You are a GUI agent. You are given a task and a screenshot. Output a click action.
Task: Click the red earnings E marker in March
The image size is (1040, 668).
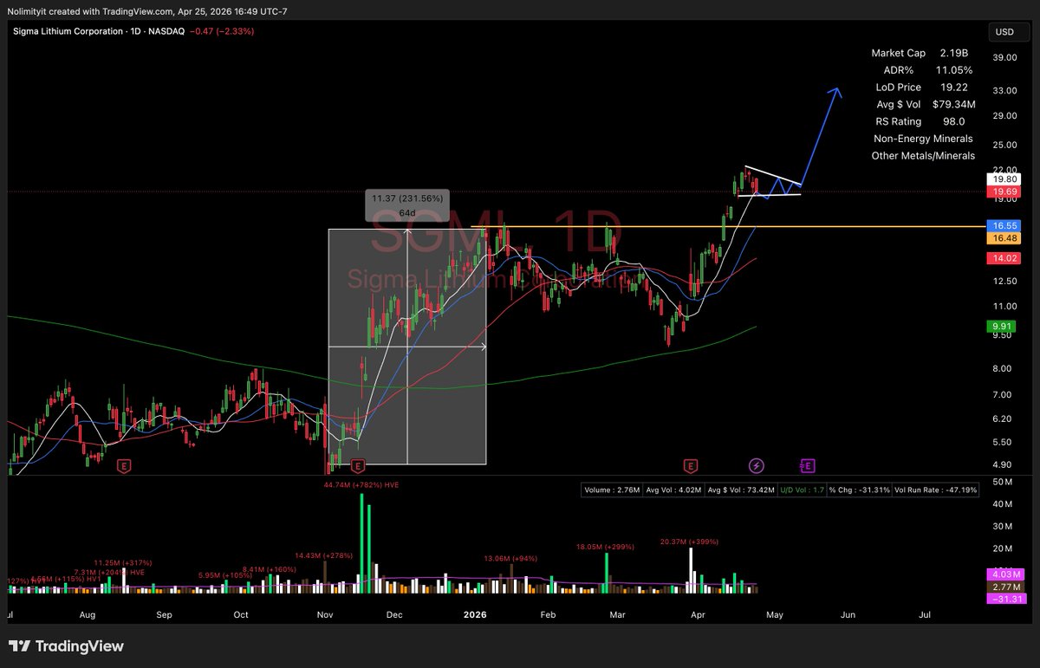pos(690,466)
